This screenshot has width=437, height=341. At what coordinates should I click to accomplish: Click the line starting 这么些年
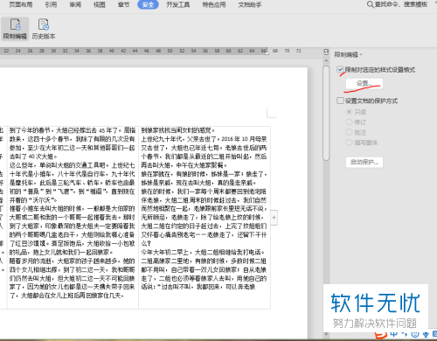(x=73, y=165)
